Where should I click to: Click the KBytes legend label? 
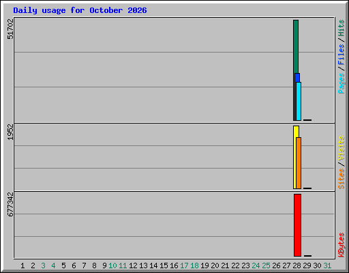(341, 245)
